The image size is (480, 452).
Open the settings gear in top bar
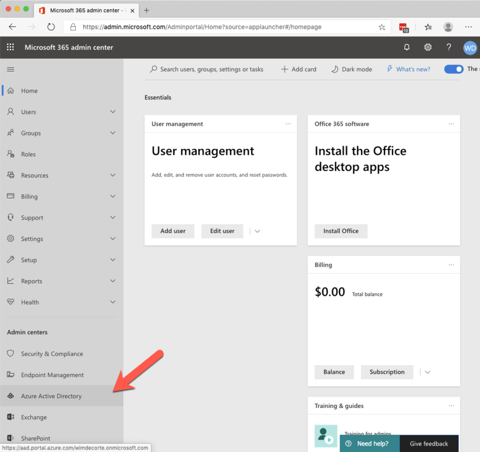pos(427,47)
